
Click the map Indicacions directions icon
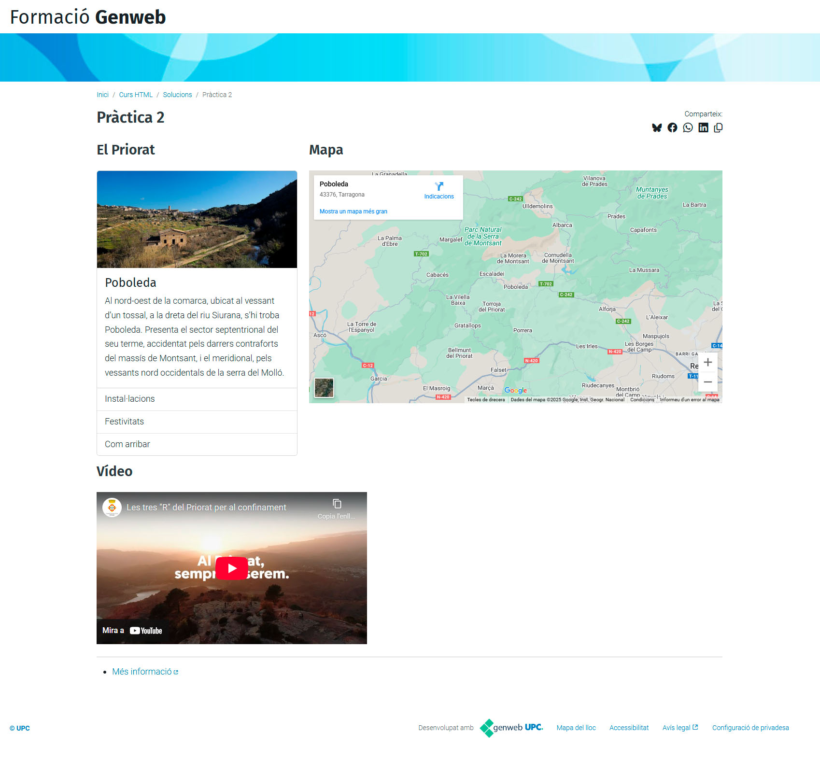439,187
